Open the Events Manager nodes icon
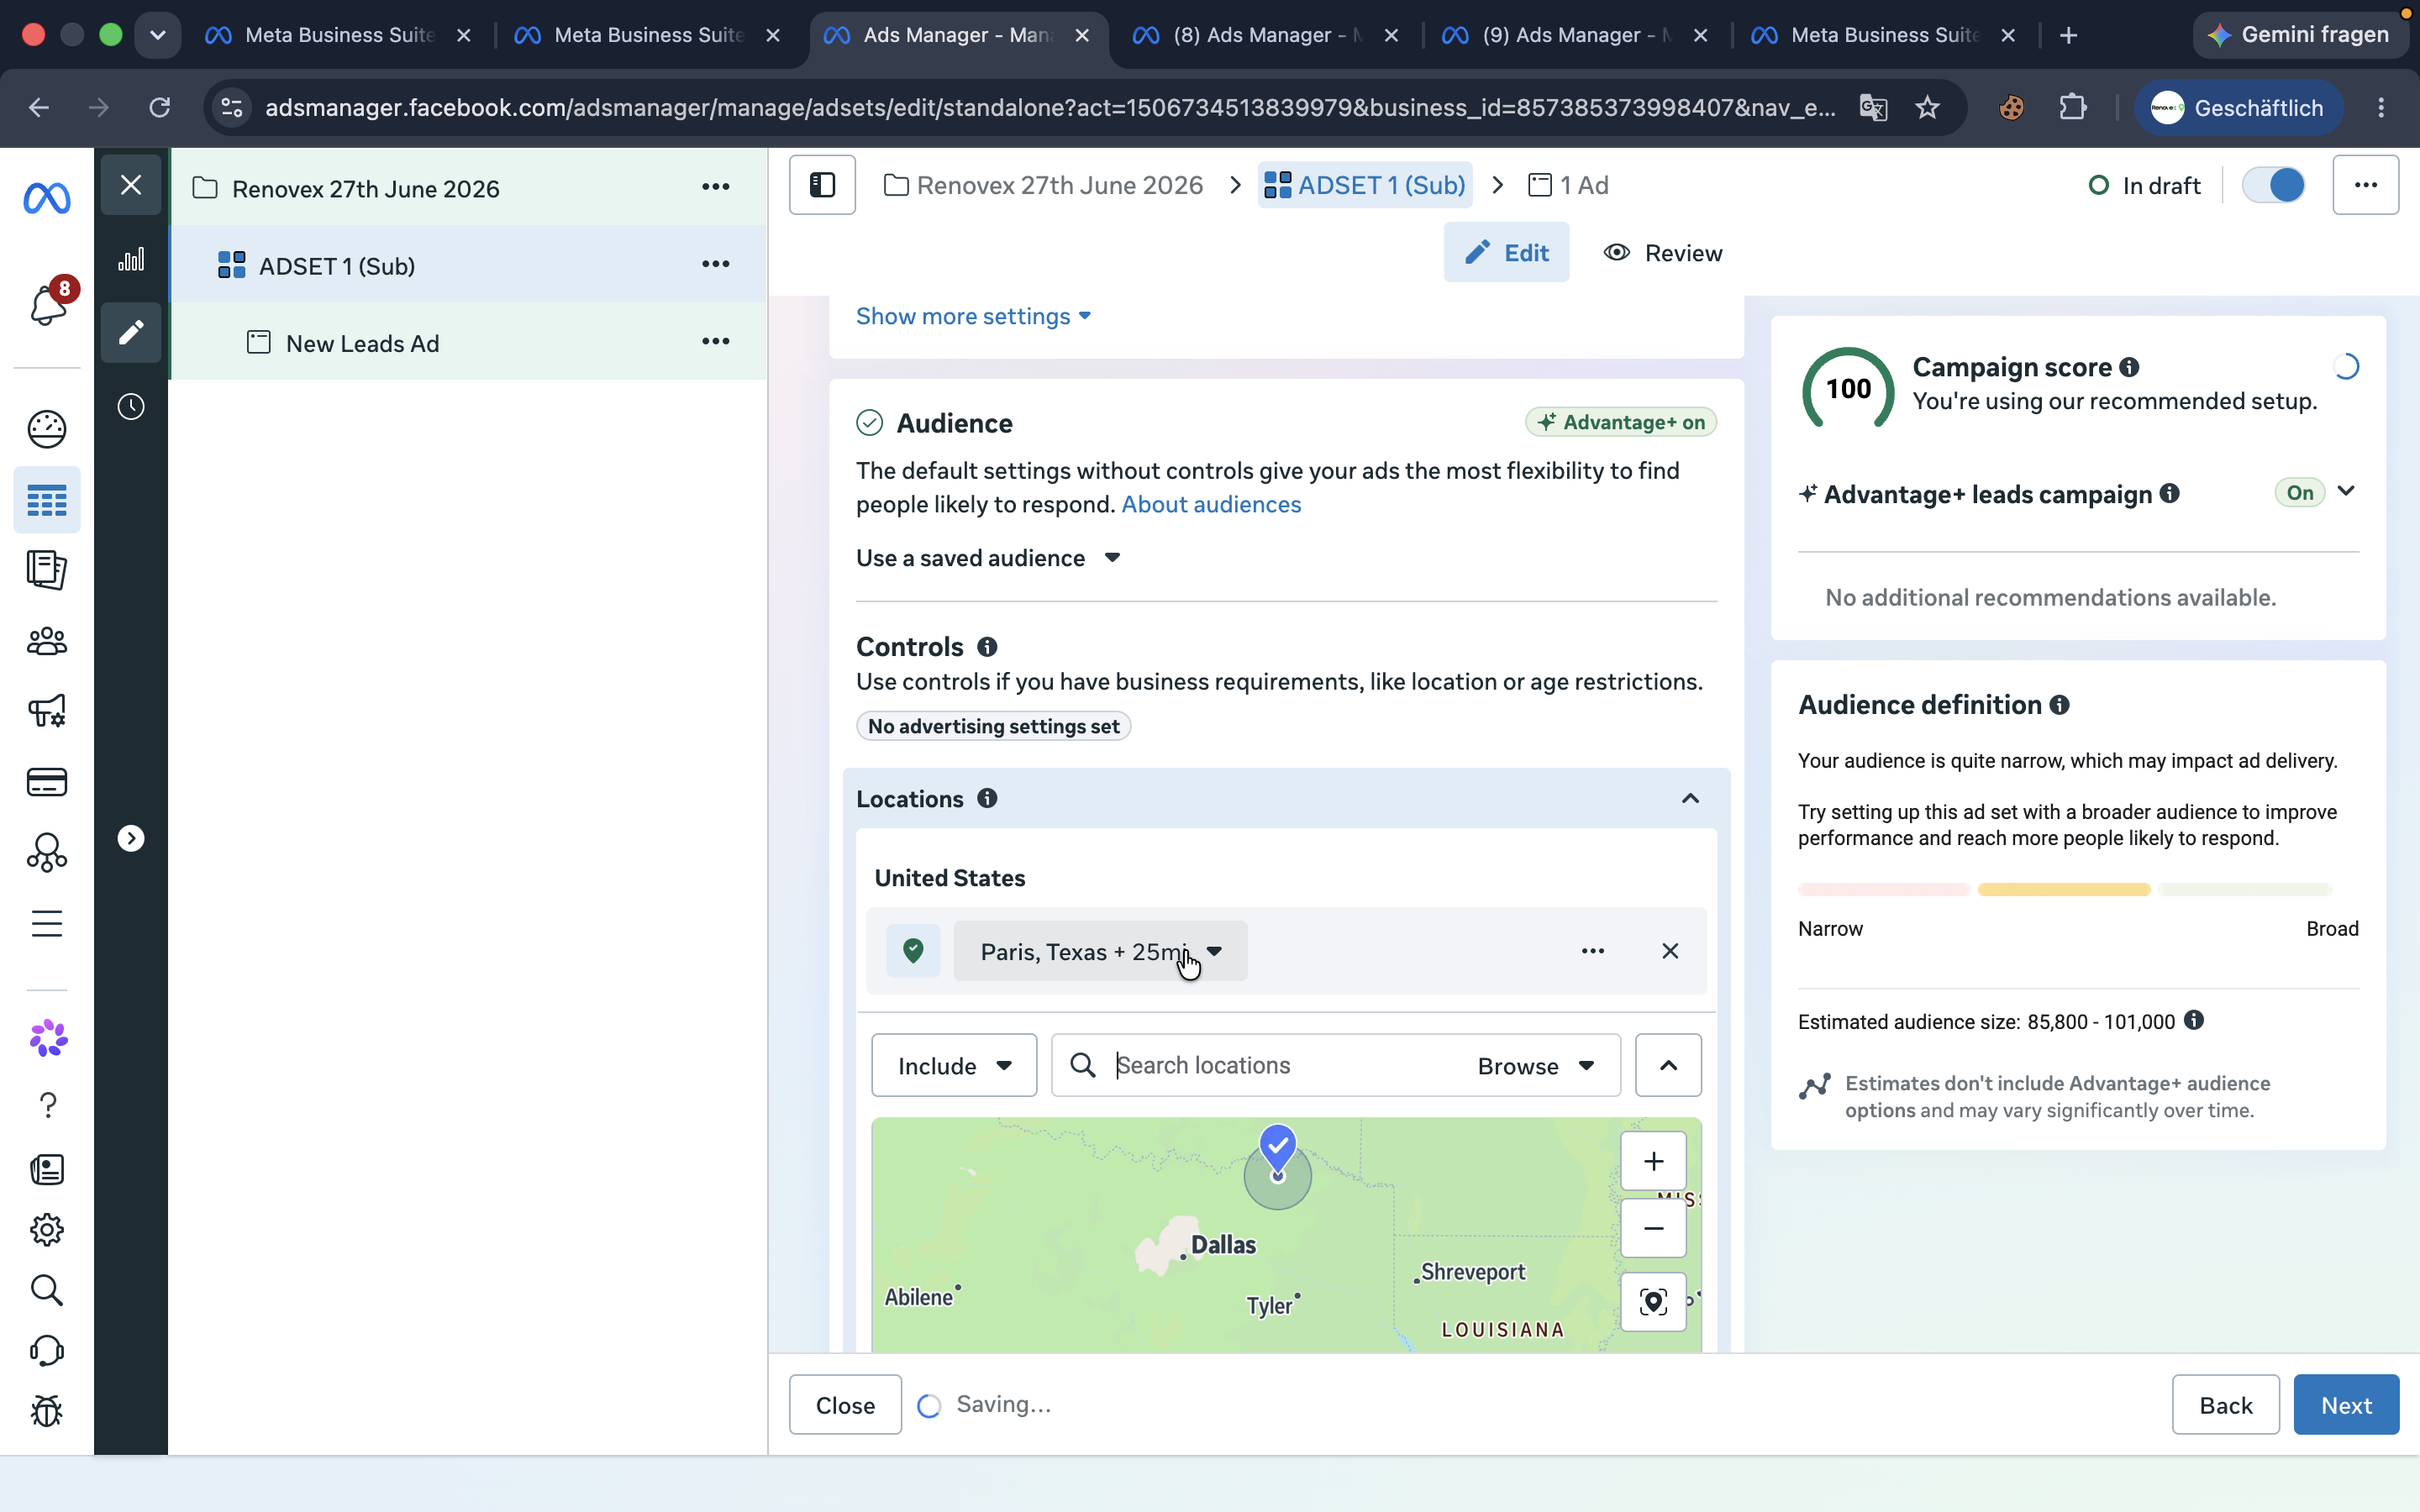This screenshot has width=2420, height=1512. 46,853
